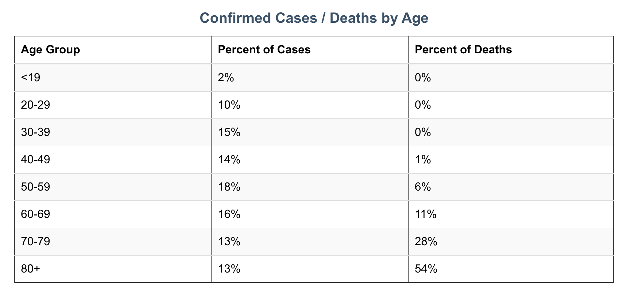Click the Percent of Cases column header
The image size is (628, 294).
tap(264, 49)
